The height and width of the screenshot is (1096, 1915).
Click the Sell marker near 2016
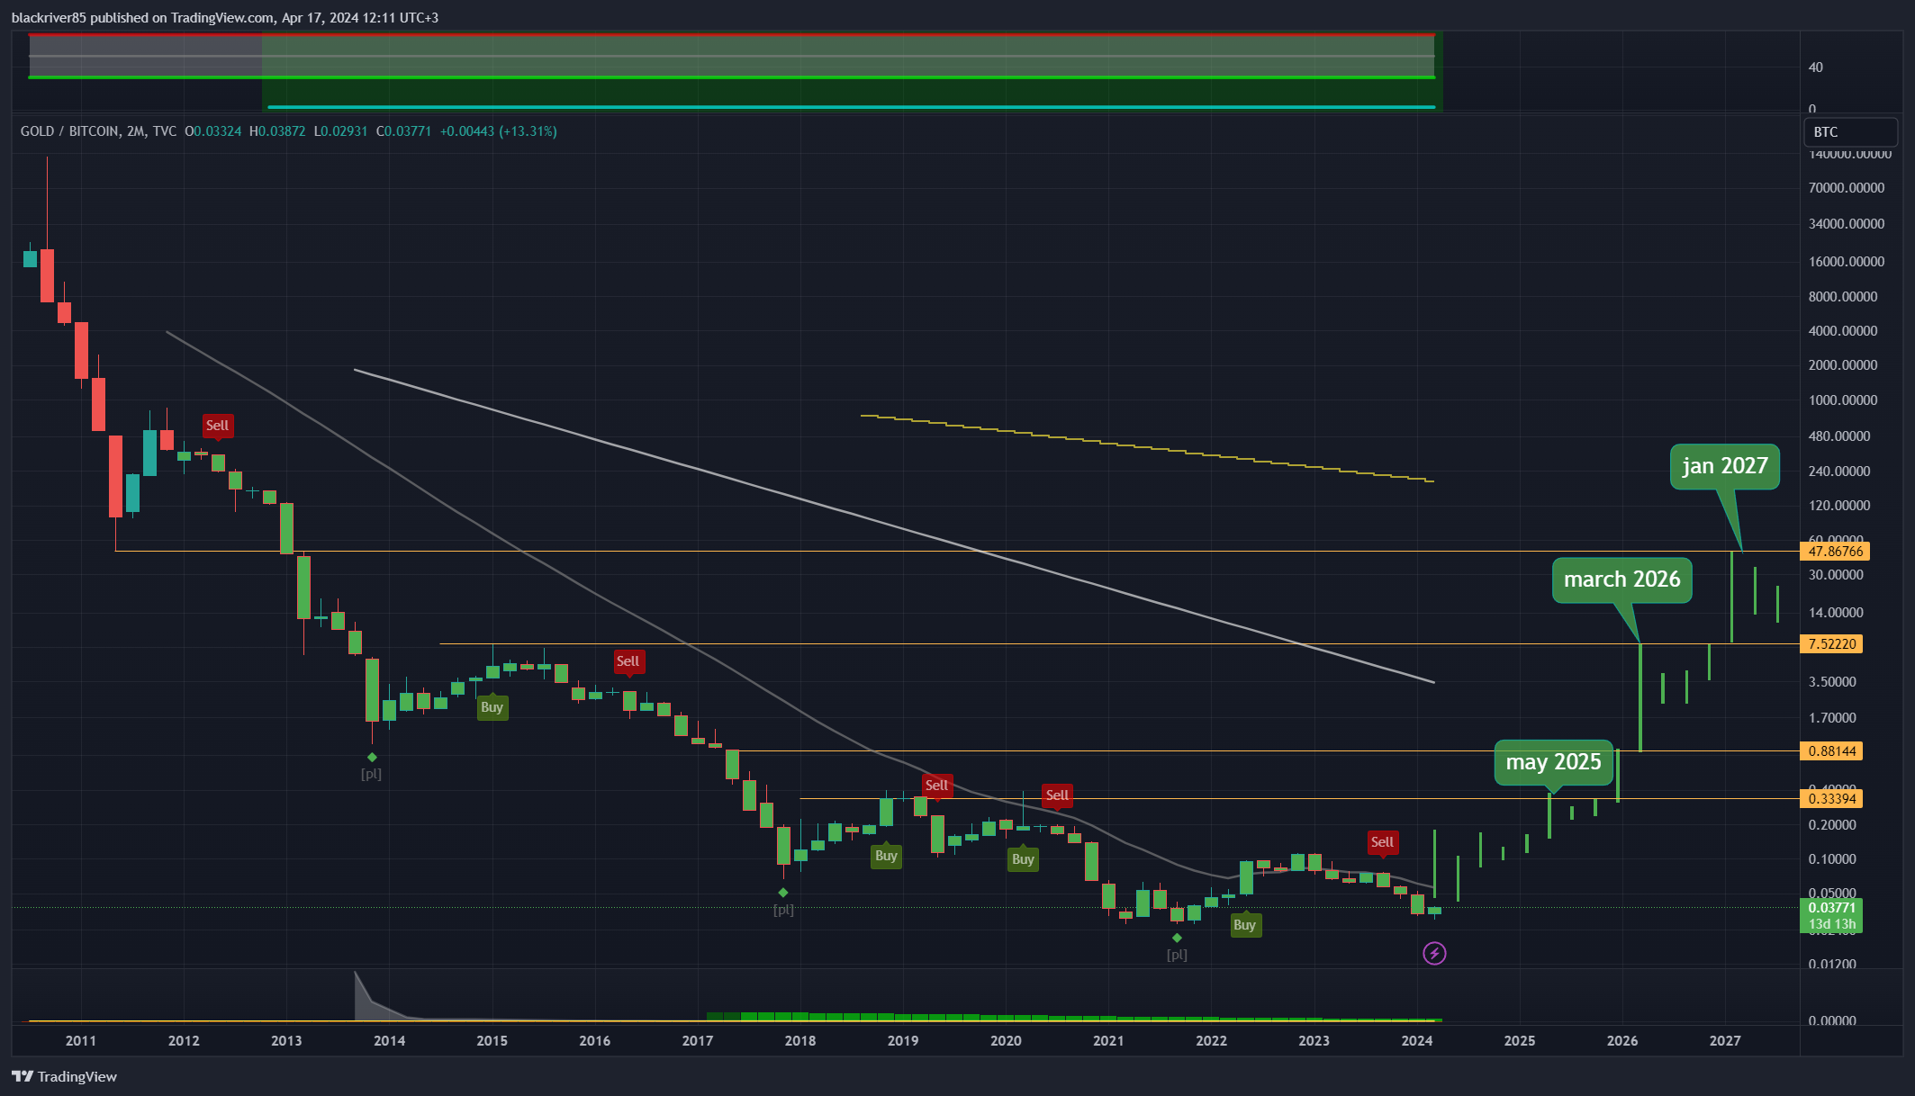(x=628, y=661)
